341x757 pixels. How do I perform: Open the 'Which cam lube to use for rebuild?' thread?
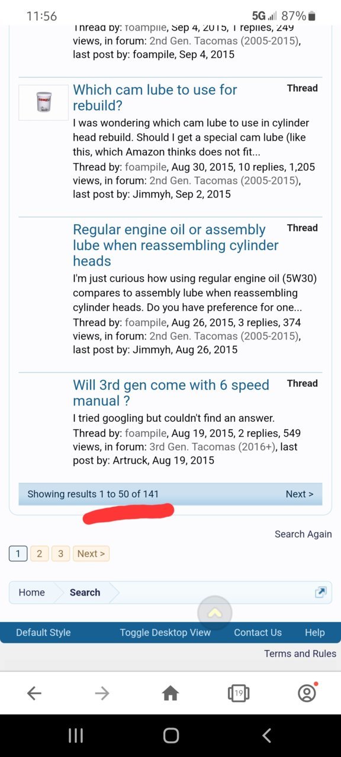(155, 98)
